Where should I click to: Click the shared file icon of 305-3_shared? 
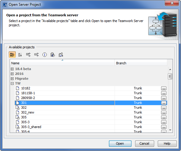click(17, 127)
